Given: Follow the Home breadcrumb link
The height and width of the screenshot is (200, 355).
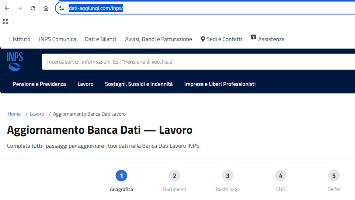Looking at the screenshot, I should [14, 114].
